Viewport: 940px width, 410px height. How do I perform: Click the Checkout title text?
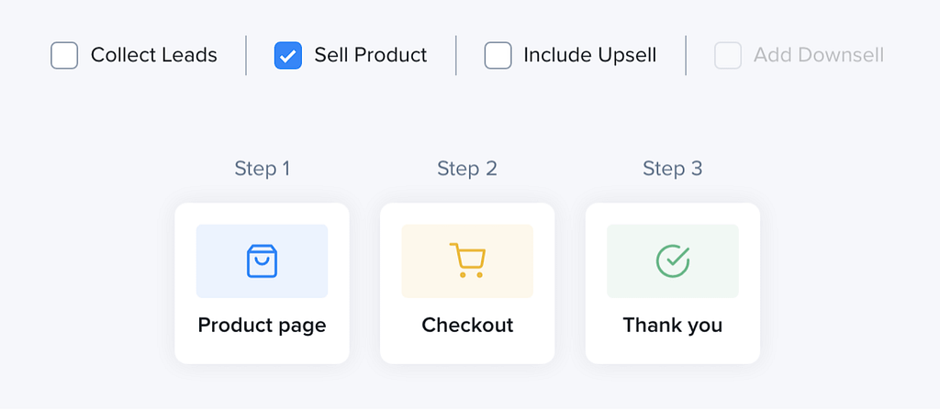[x=467, y=325]
